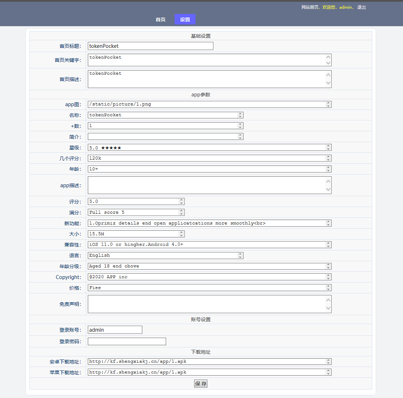Click the scroll arrows of 星级 field
The image size is (403, 398).
click(328, 148)
